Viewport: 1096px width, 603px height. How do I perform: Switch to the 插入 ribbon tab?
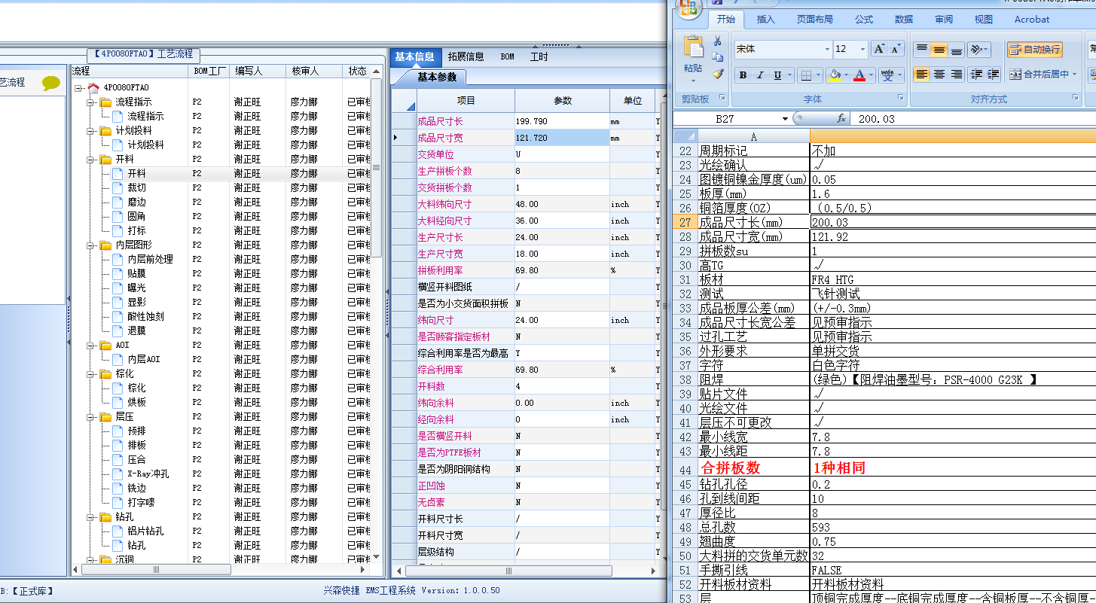[x=765, y=20]
